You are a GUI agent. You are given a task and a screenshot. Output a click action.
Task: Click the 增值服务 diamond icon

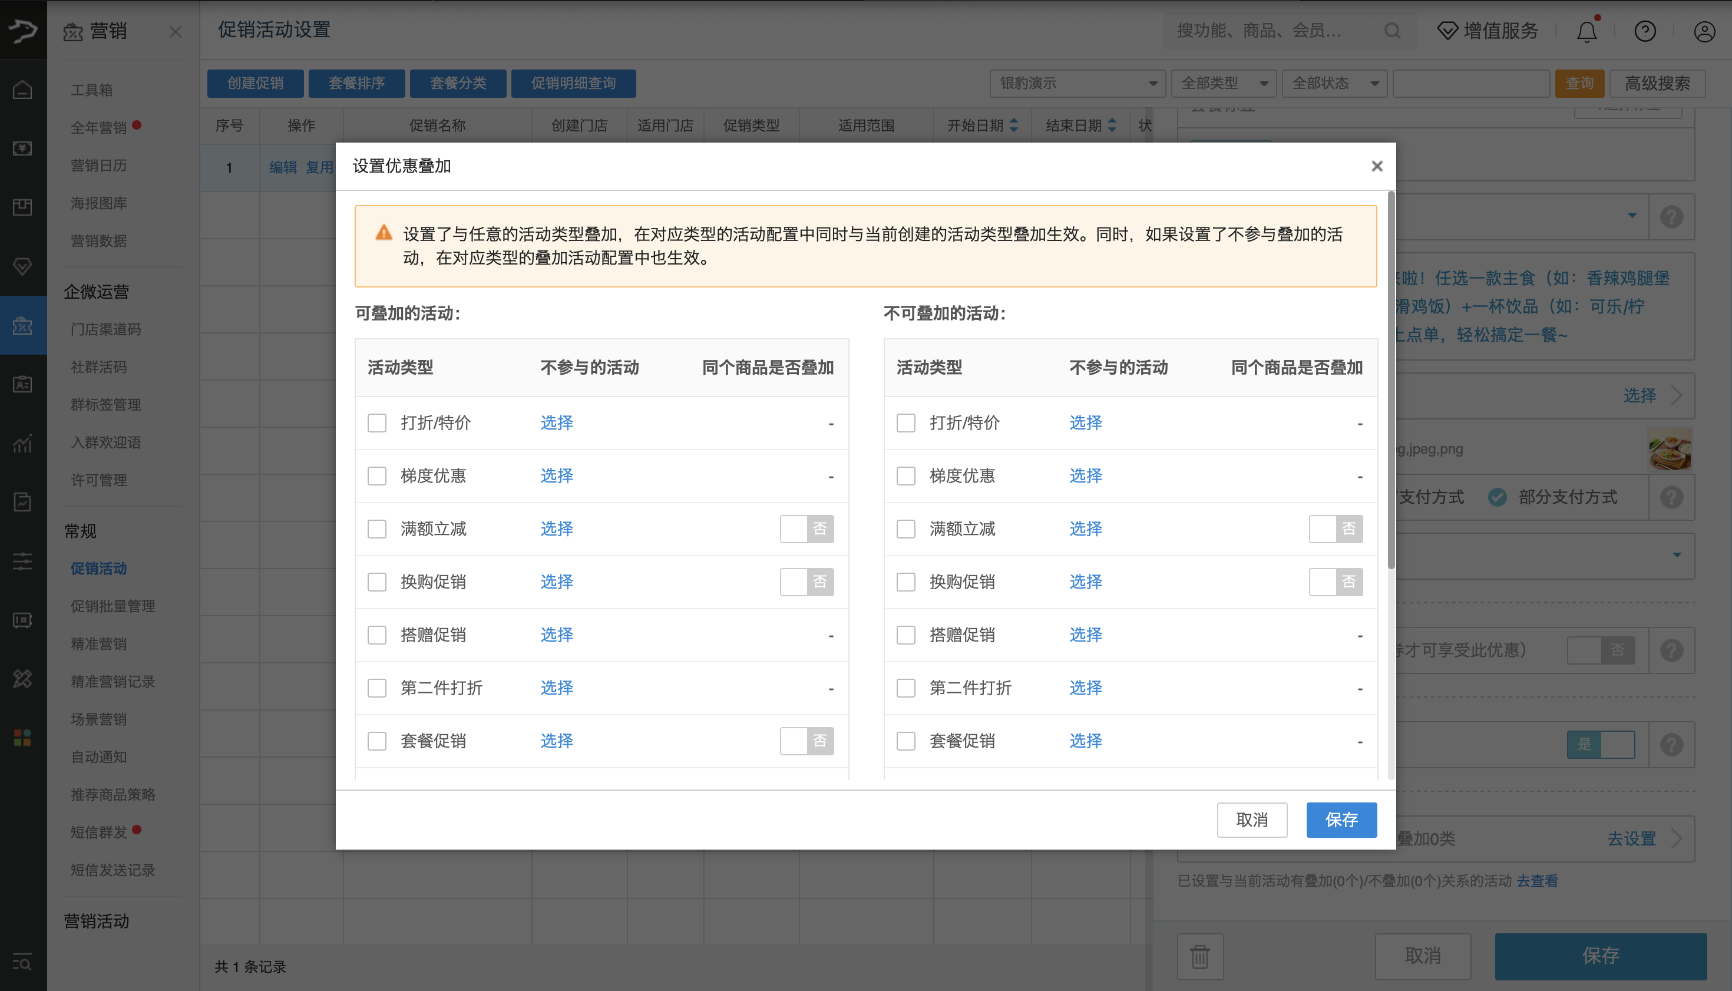[1447, 31]
